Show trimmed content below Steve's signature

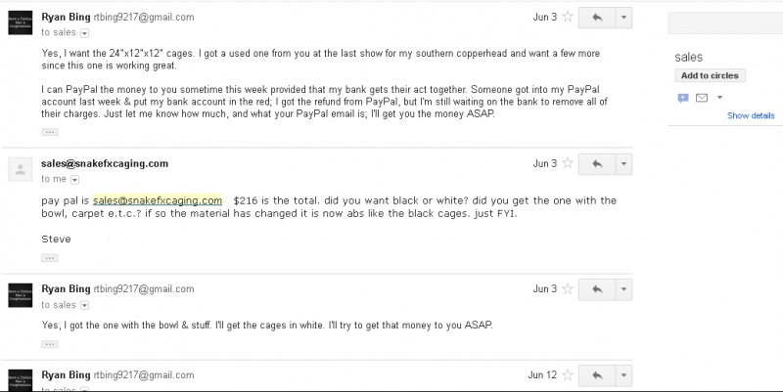(x=50, y=258)
